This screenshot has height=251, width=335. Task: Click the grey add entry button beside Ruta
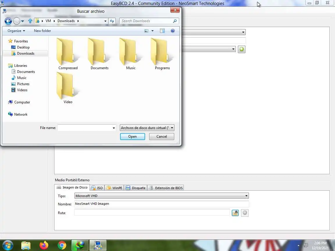[x=245, y=213]
